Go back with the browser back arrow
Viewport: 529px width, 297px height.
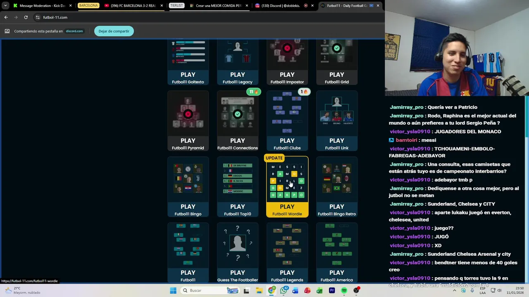coord(6,17)
